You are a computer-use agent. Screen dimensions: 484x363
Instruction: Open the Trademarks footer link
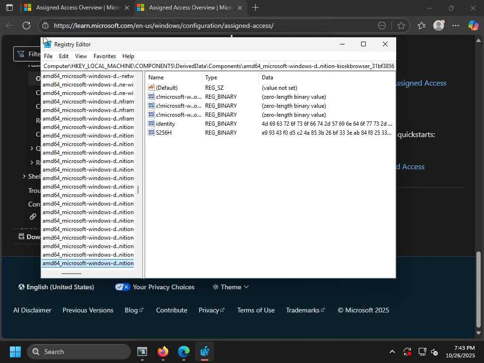tap(305, 310)
